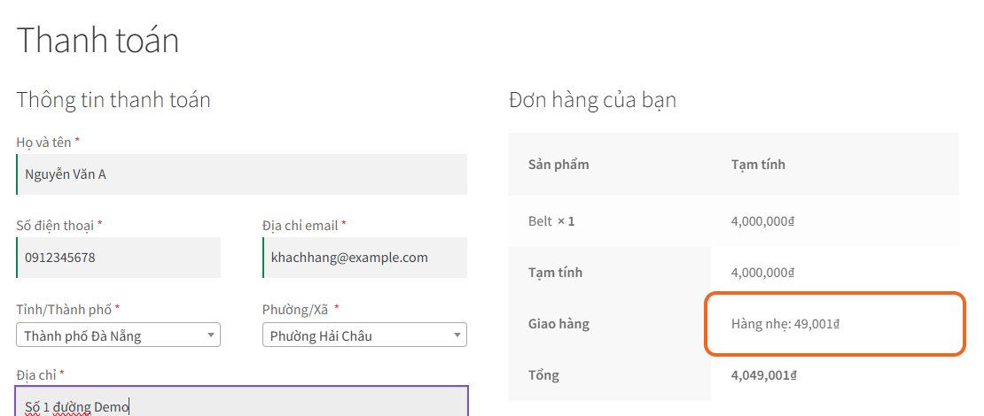Click the total amount 4,049,001₫
This screenshot has width=984, height=416.
click(764, 375)
